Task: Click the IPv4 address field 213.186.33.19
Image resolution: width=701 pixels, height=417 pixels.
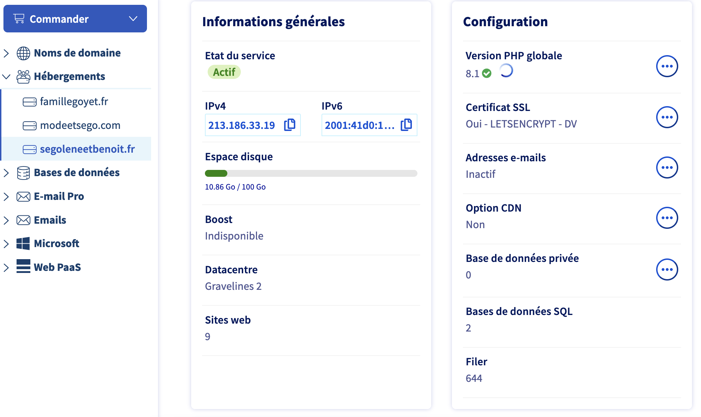Action: (x=241, y=125)
